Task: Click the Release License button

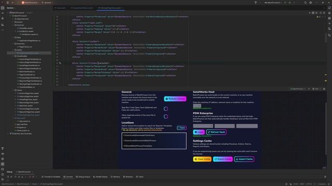Action: pyautogui.click(x=175, y=99)
